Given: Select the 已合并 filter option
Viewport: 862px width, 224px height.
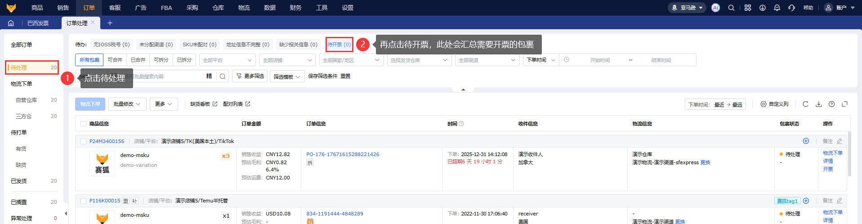Looking at the screenshot, I should [138, 60].
